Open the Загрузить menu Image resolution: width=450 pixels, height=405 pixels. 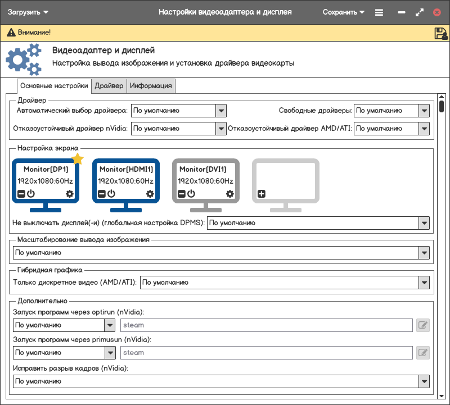28,12
